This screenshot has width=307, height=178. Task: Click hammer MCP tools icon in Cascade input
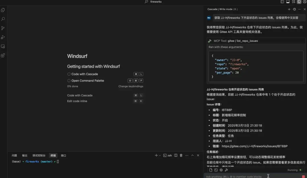(226, 170)
